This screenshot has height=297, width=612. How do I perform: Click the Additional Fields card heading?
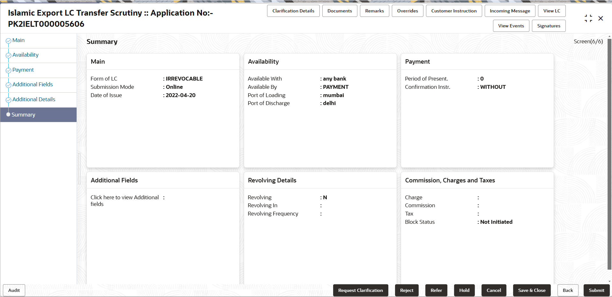coord(114,180)
